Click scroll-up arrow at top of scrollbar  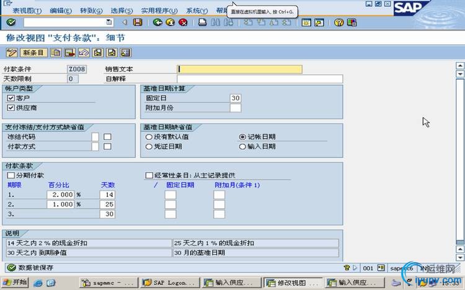click(460, 66)
